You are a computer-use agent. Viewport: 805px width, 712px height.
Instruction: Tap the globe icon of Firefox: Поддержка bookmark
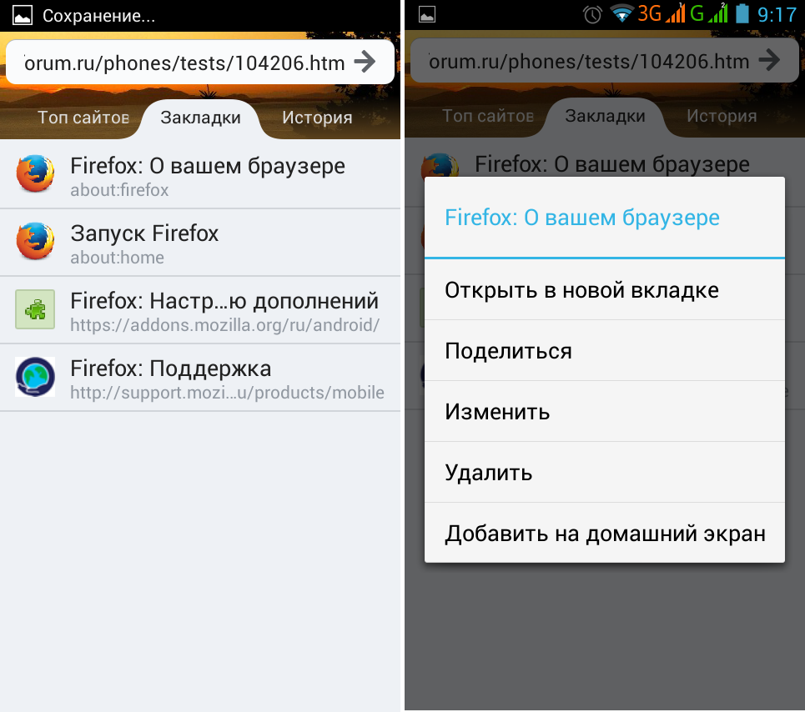click(x=35, y=377)
